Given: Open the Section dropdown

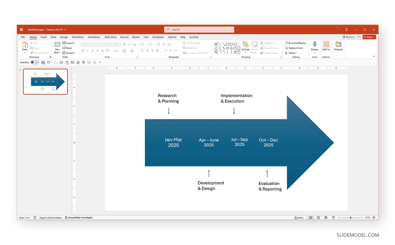Looking at the screenshot, I should pos(69,53).
